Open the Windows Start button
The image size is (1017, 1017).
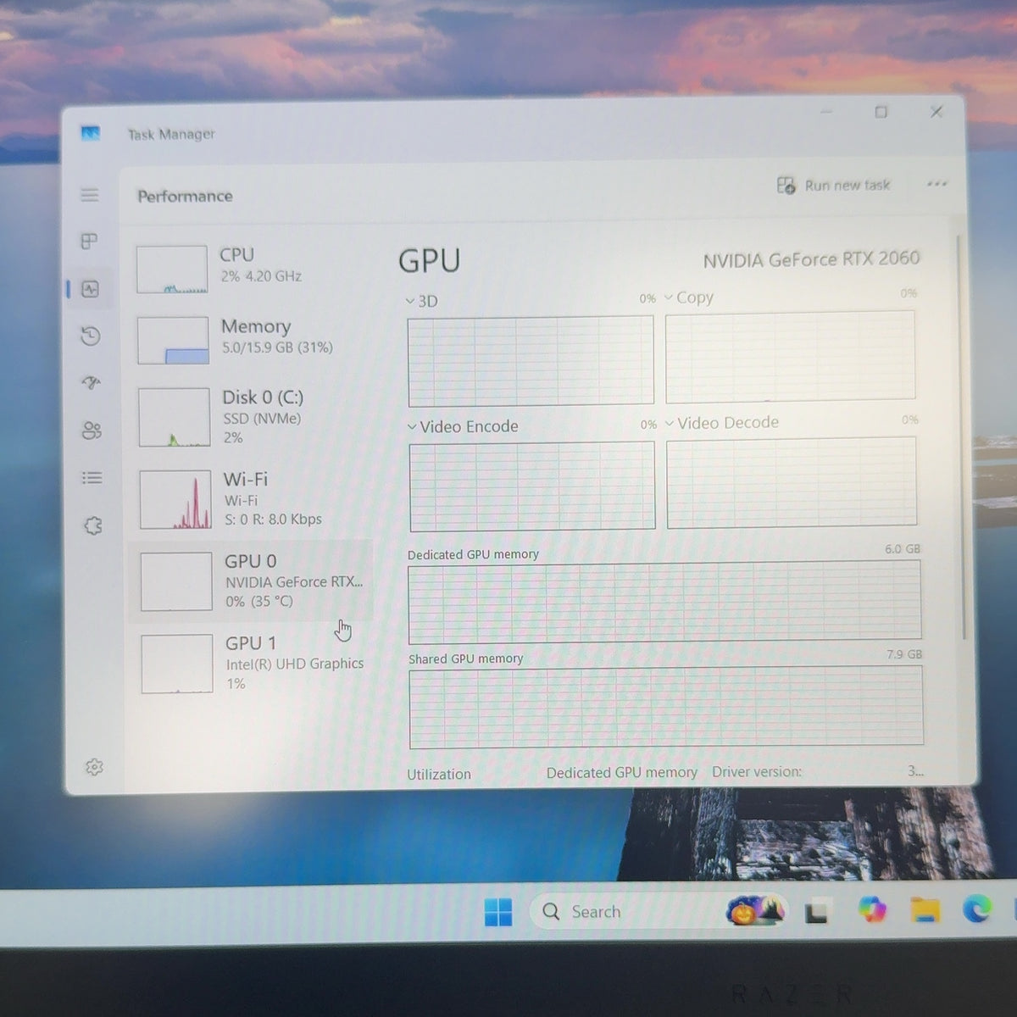point(497,912)
